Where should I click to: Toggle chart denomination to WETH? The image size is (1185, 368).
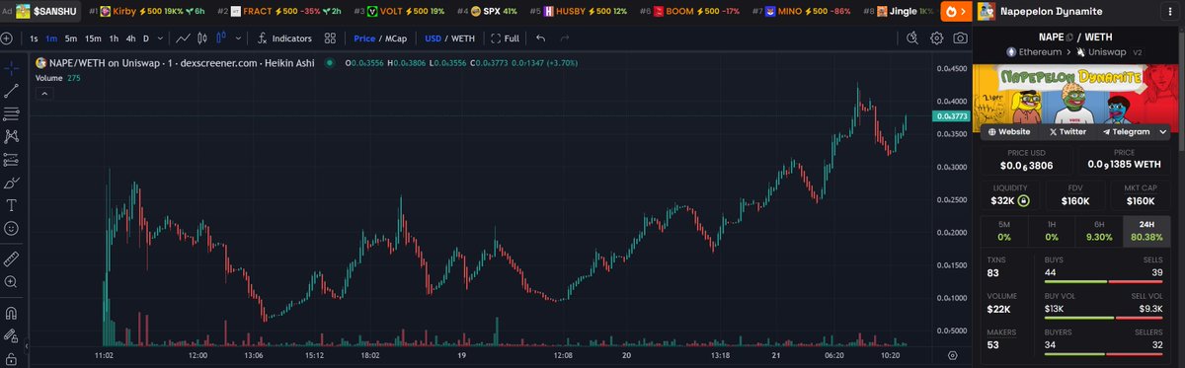(x=463, y=38)
